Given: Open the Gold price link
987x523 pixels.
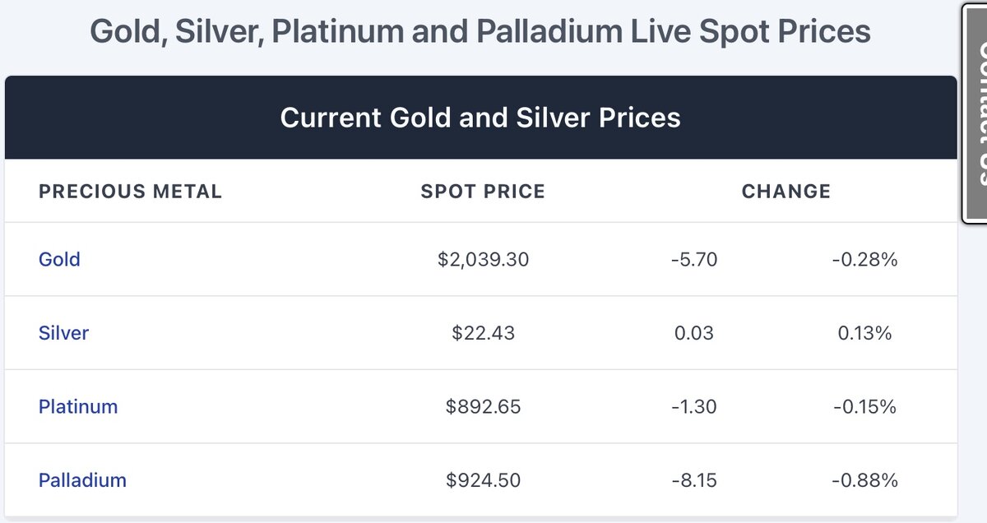Looking at the screenshot, I should [x=59, y=260].
